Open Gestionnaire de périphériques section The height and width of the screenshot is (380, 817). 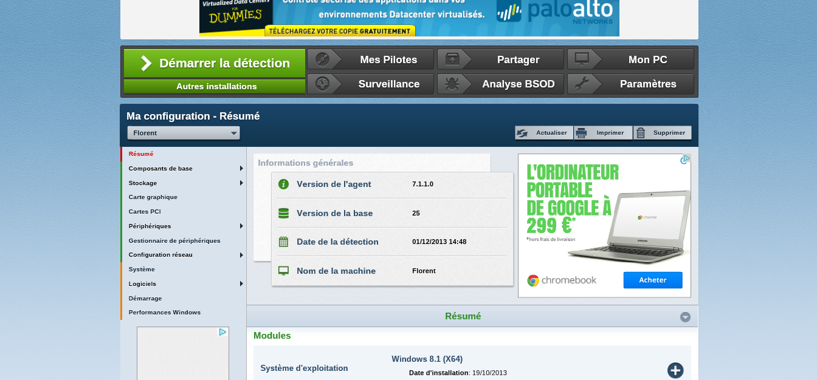coord(174,240)
